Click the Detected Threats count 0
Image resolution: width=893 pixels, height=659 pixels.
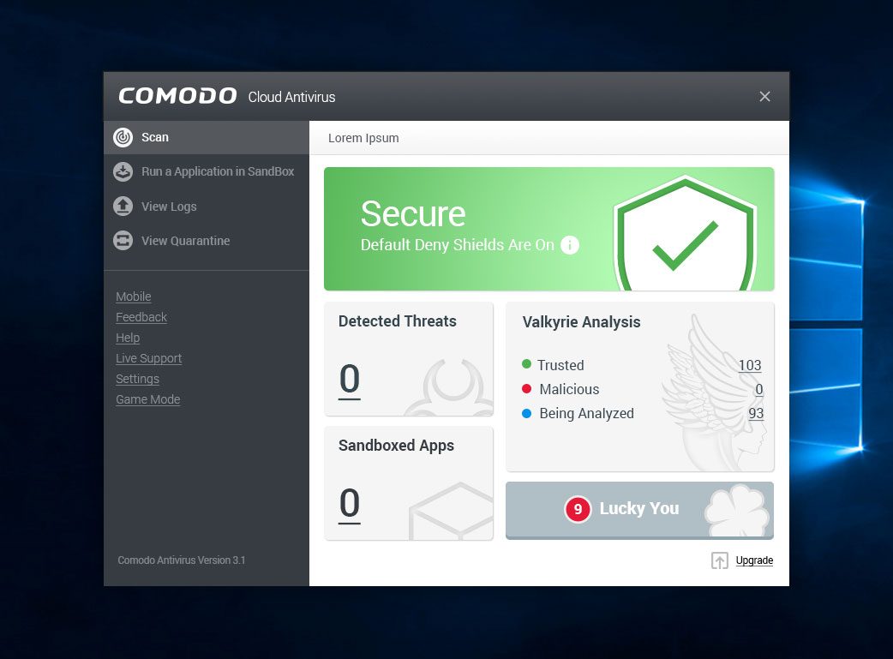click(x=350, y=380)
